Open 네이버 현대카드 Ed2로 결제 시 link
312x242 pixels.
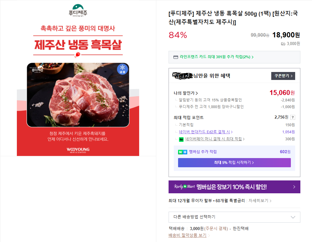click(x=206, y=132)
